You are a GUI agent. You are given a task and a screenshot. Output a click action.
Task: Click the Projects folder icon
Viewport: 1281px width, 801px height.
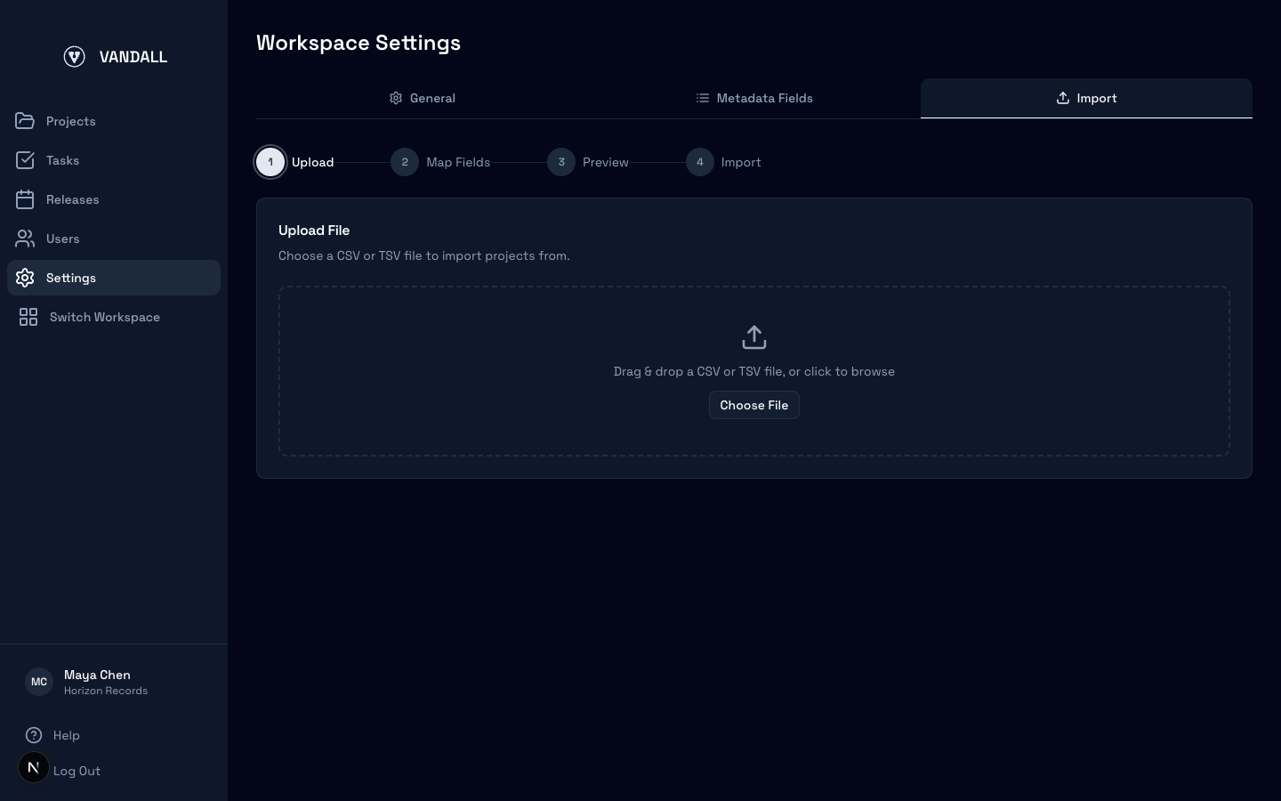click(25, 121)
